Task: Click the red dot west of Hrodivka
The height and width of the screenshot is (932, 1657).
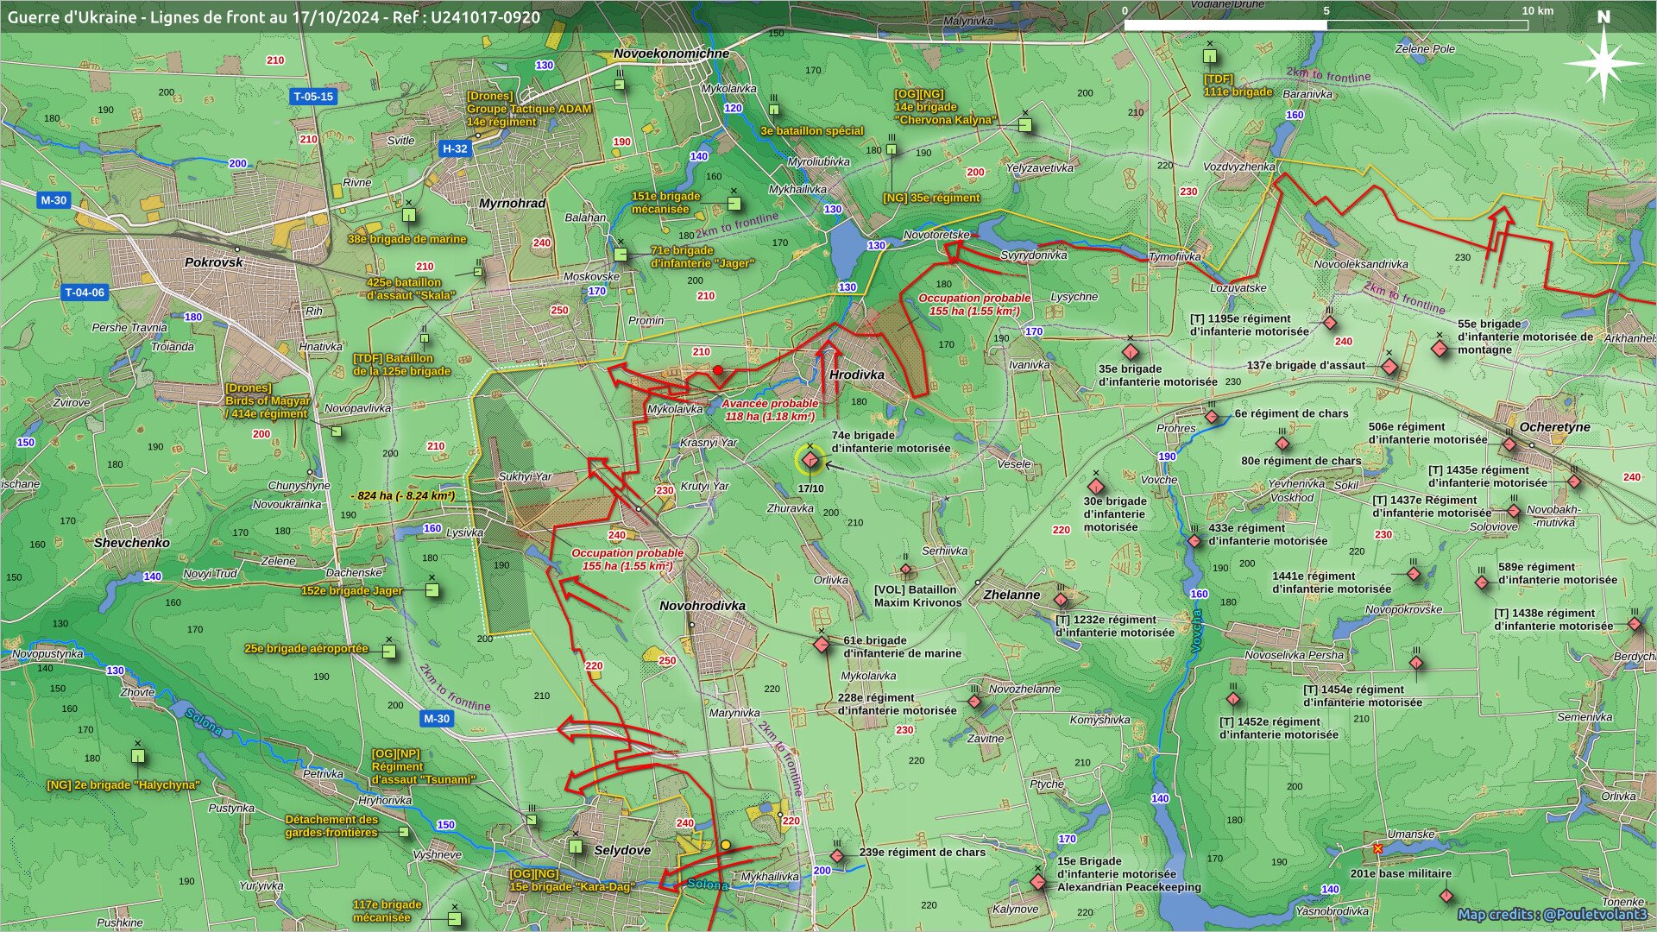Action: point(718,370)
